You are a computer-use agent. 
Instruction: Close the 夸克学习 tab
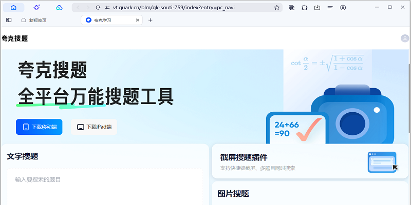pyautogui.click(x=137, y=20)
